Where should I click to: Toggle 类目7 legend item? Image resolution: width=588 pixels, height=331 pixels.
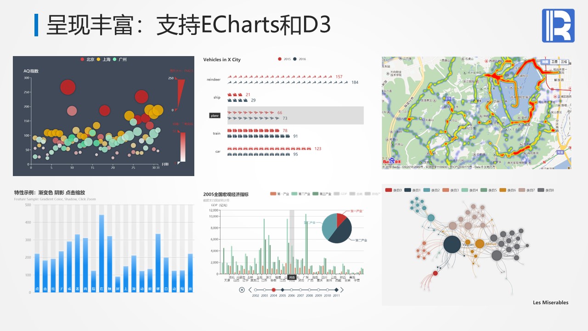527,190
